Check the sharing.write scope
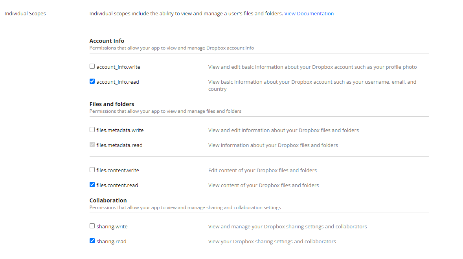463x259 pixels. 92,226
